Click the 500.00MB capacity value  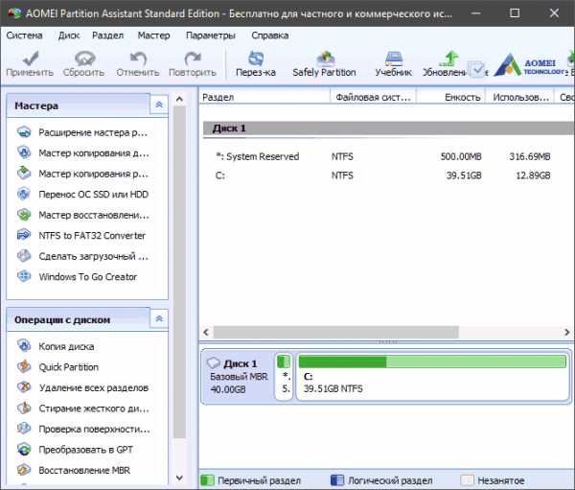coord(461,156)
